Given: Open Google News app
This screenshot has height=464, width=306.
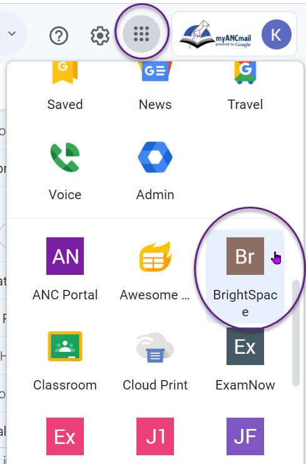Looking at the screenshot, I should [x=155, y=86].
